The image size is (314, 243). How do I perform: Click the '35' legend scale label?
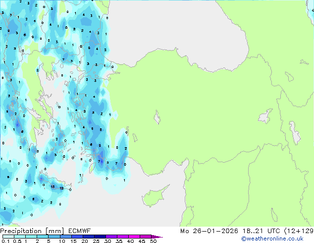pos(119,241)
